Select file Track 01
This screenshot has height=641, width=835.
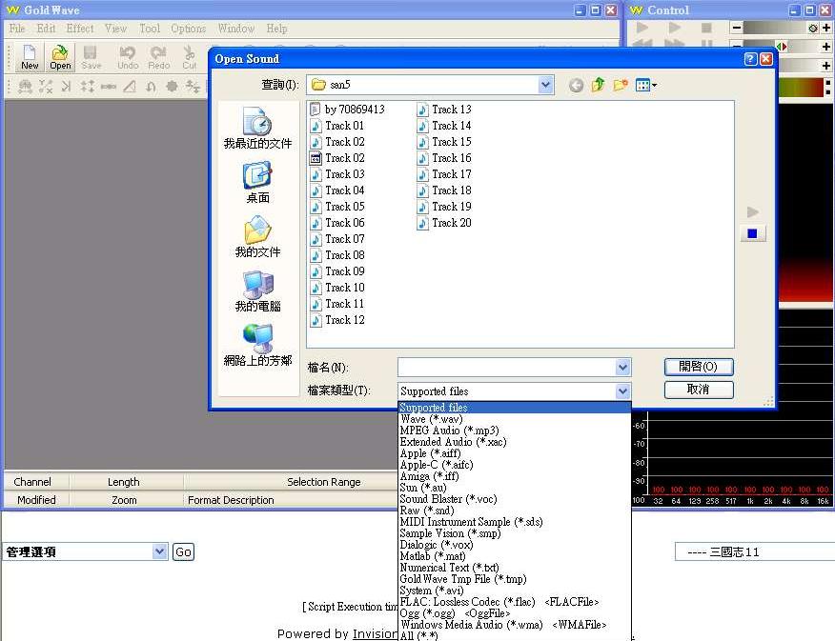point(337,126)
